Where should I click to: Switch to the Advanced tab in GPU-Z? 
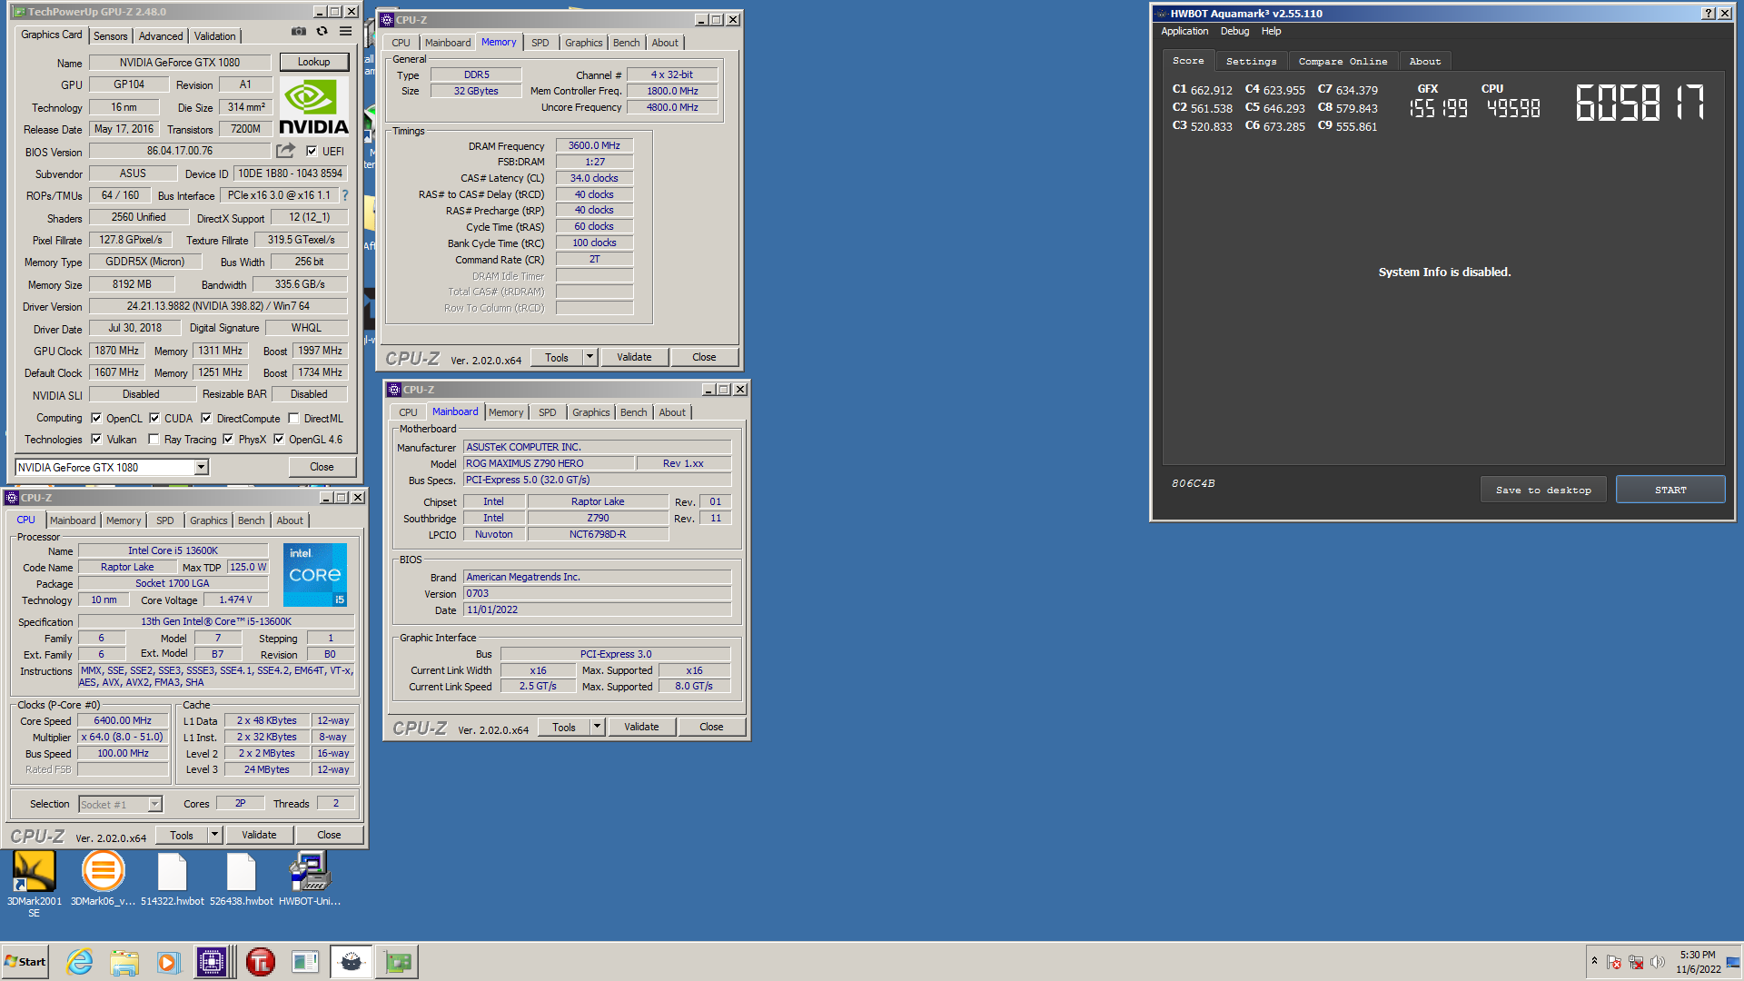(161, 36)
